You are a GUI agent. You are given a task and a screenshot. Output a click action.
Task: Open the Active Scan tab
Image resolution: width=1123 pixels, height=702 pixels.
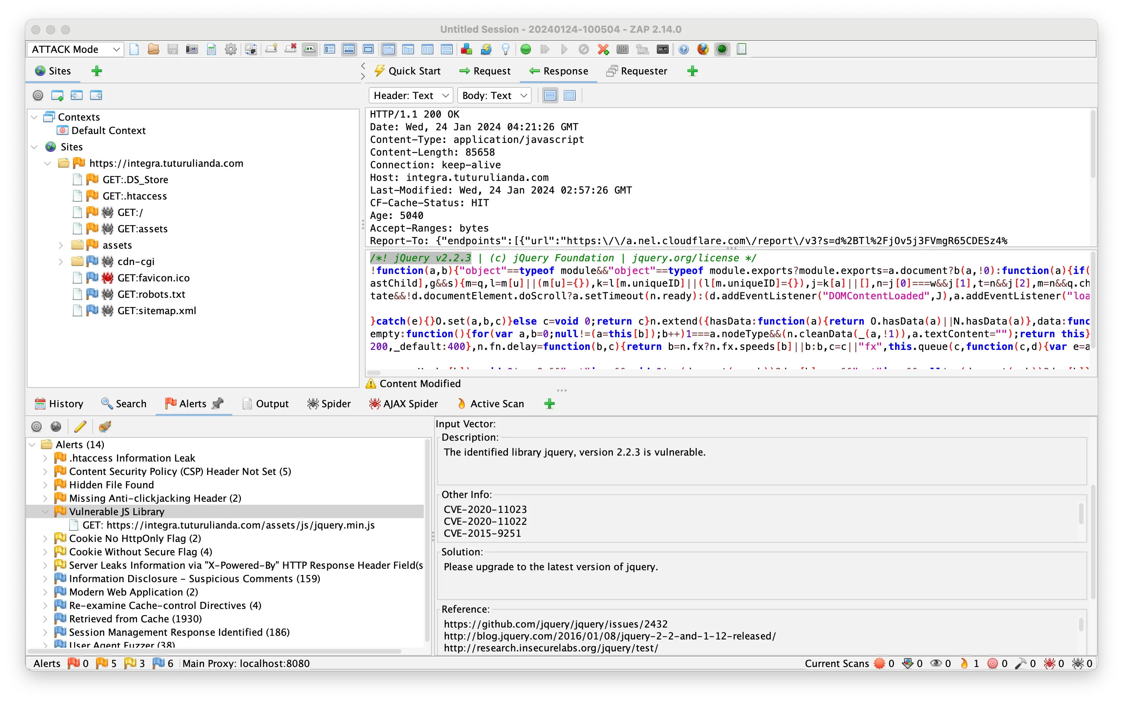pos(490,403)
